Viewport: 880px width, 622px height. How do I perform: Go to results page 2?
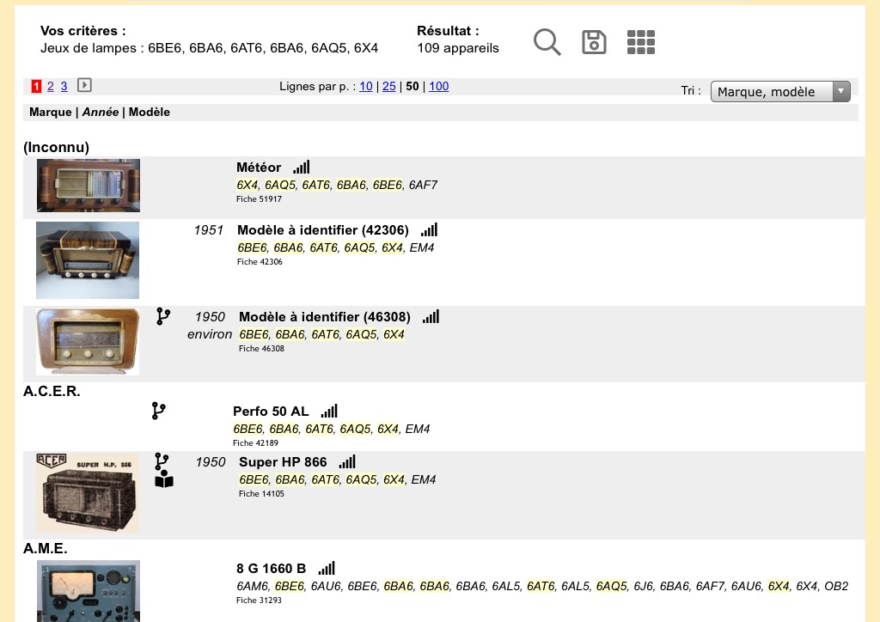pos(51,87)
